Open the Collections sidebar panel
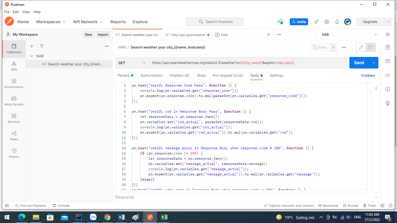397x223 pixels. [14, 49]
